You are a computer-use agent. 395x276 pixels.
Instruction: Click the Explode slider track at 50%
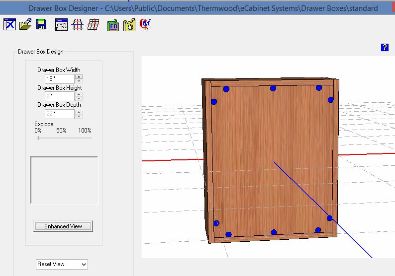coord(61,138)
